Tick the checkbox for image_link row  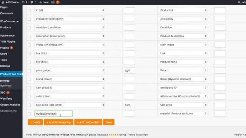coord(29,45)
